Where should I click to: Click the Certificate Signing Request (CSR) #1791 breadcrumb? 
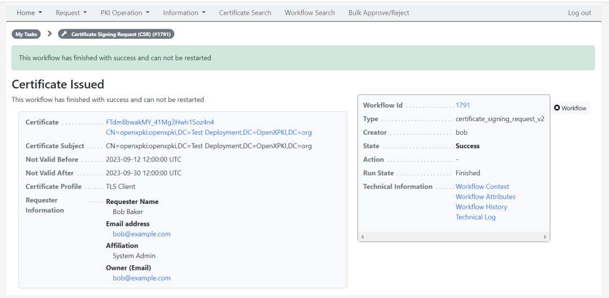click(x=117, y=34)
